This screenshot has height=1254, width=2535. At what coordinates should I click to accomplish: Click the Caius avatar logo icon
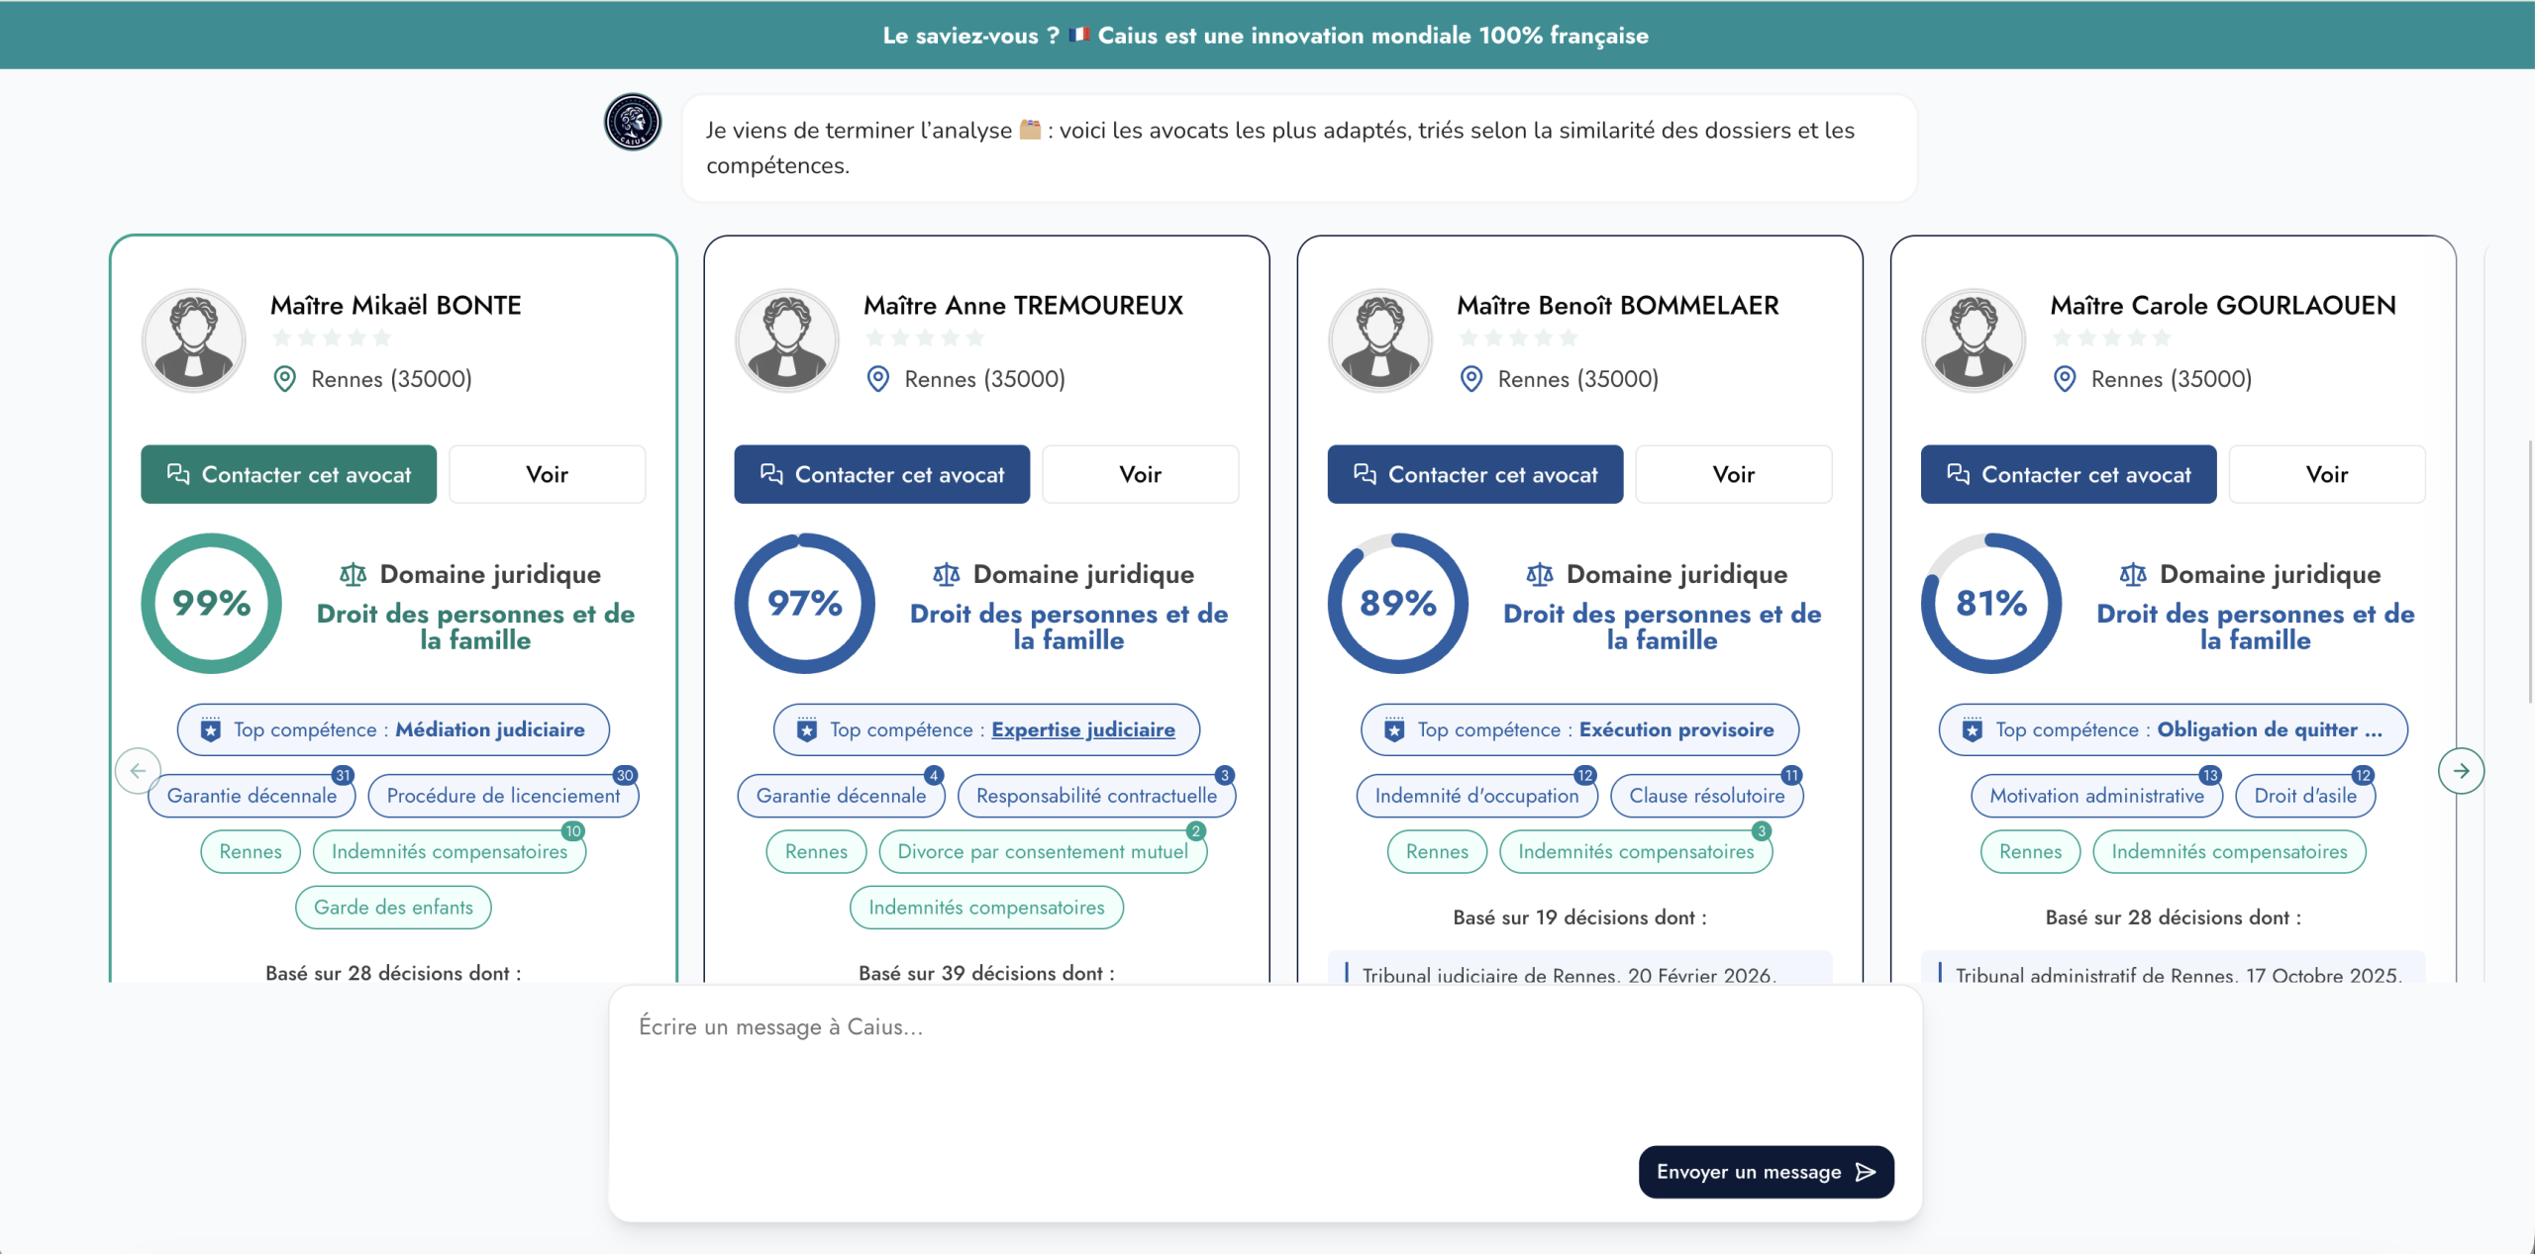633,123
